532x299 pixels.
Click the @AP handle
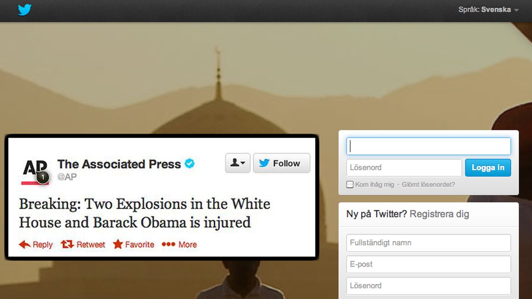(66, 177)
